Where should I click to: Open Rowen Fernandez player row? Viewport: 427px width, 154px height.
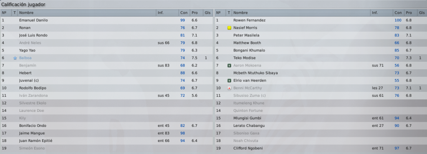pos(320,20)
